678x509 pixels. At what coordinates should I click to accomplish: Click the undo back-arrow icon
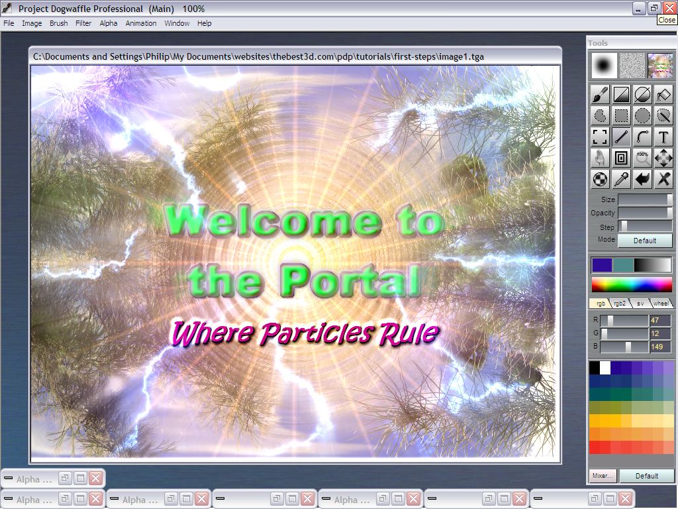tap(642, 179)
